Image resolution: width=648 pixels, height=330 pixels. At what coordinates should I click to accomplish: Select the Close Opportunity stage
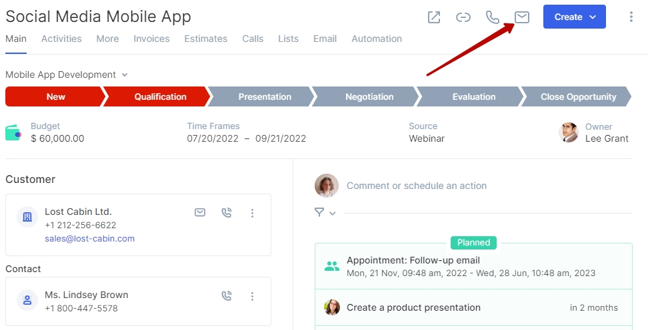pos(578,96)
